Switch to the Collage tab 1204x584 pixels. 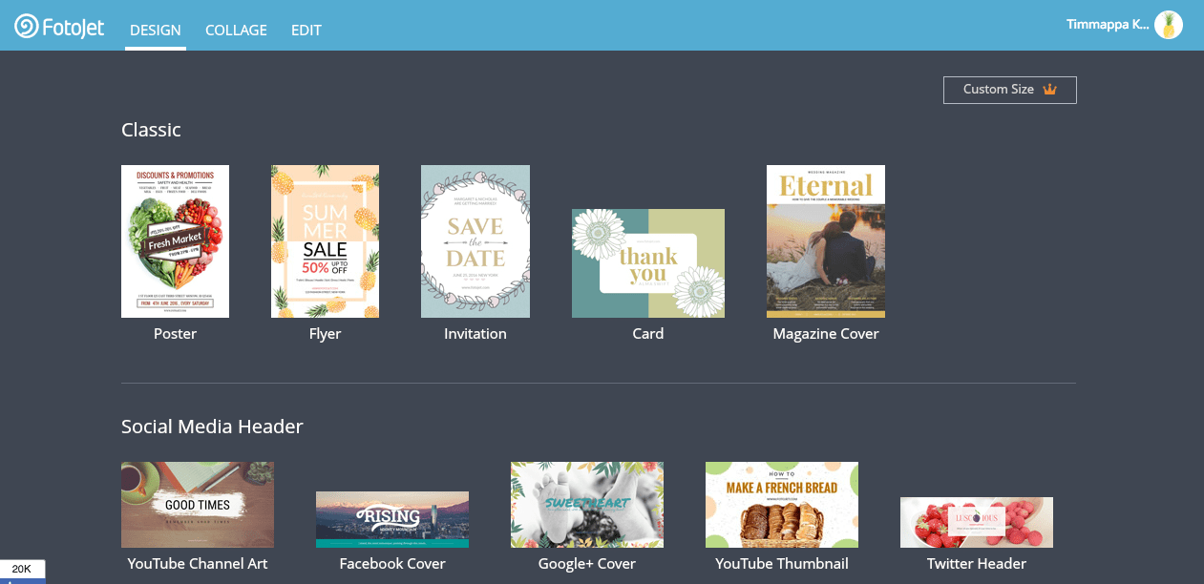(236, 31)
